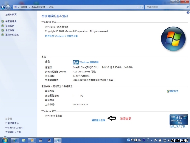Open the address bar history dropdown arrow
Viewport: 190px width, 143px height.
pyautogui.click(x=137, y=7)
